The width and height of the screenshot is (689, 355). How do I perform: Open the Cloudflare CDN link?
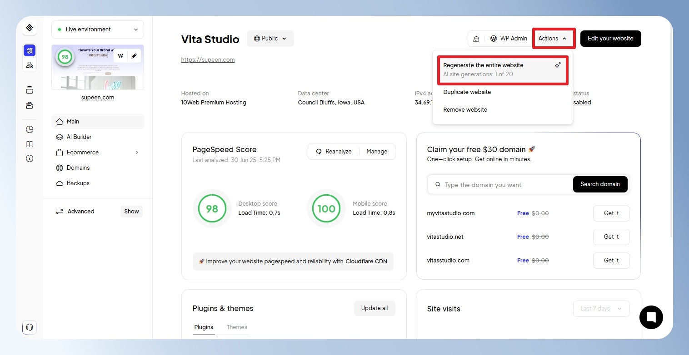tap(367, 261)
